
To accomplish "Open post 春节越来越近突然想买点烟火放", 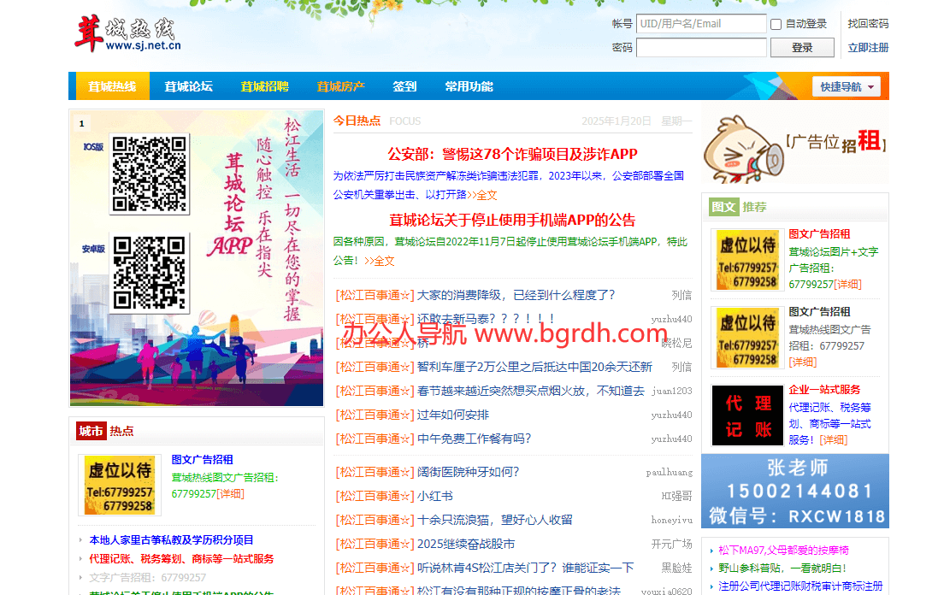I will tap(531, 391).
